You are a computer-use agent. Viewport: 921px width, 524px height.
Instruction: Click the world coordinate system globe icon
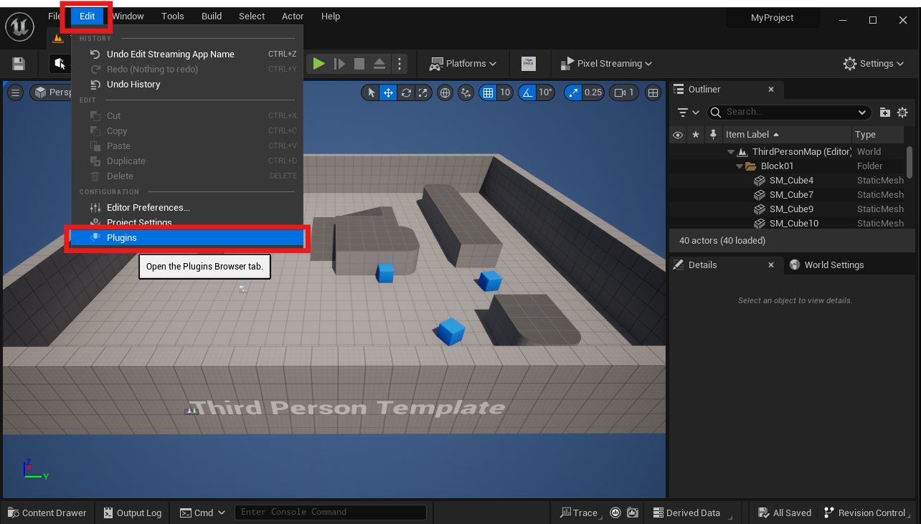tap(445, 92)
